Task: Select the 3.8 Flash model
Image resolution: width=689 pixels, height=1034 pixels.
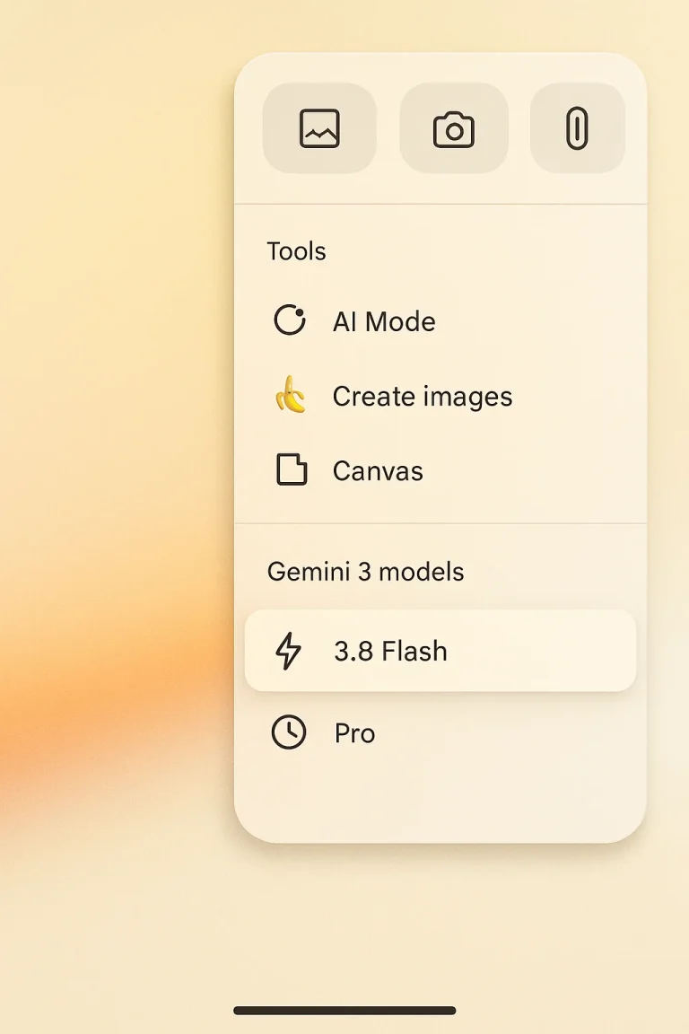Action: (x=440, y=651)
